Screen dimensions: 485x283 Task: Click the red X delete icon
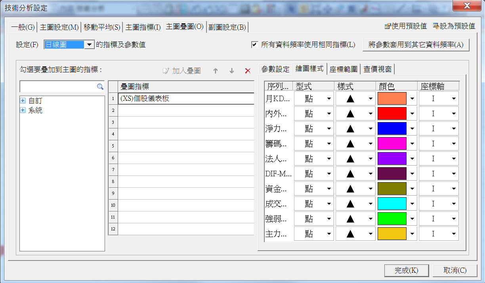click(x=248, y=71)
